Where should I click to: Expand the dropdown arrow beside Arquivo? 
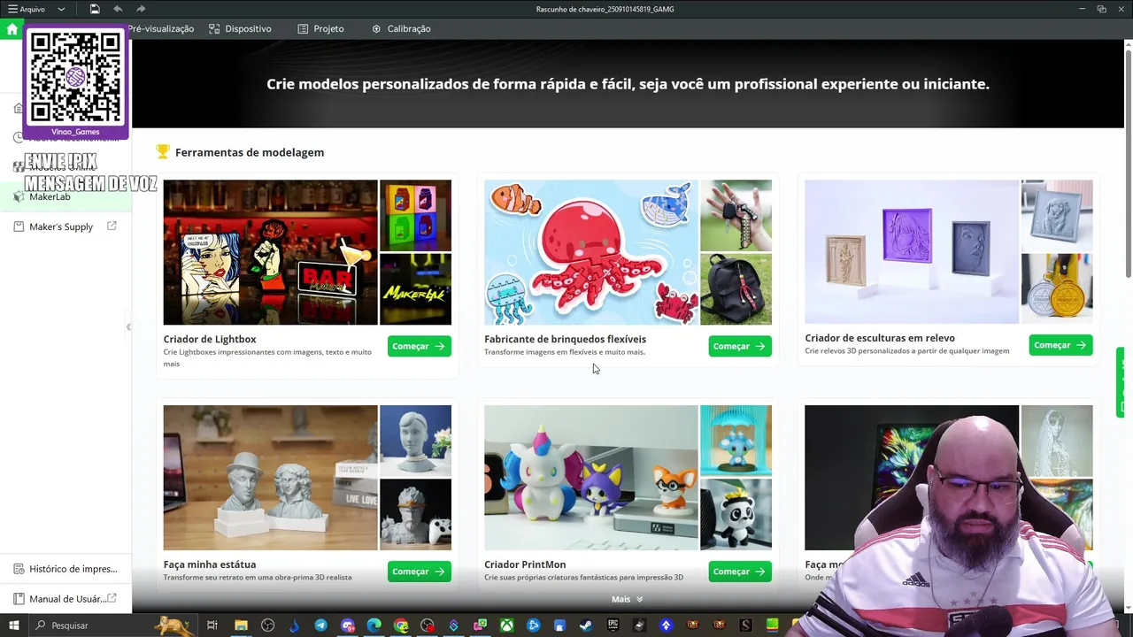tap(61, 9)
